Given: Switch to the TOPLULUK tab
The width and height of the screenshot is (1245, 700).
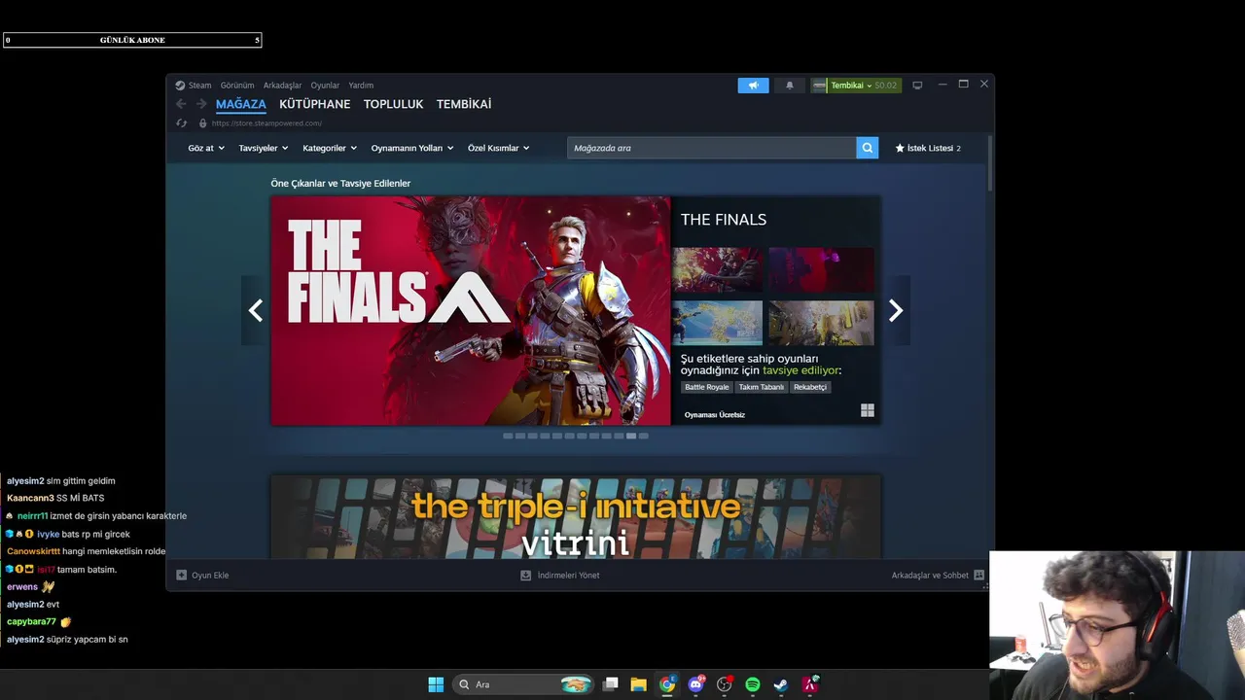Looking at the screenshot, I should point(394,104).
